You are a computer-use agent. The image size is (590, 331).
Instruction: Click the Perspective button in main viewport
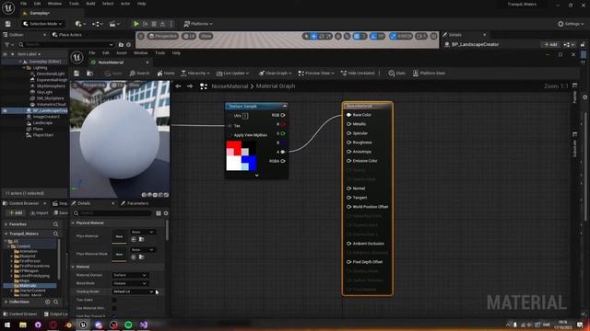click(162, 36)
